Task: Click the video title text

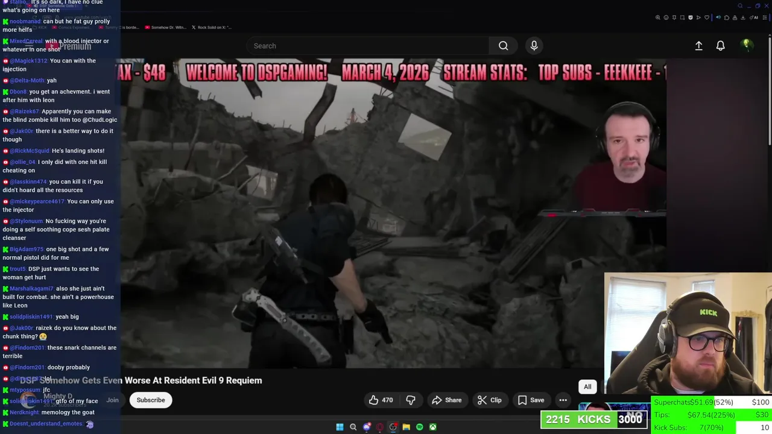Action: pos(142,380)
